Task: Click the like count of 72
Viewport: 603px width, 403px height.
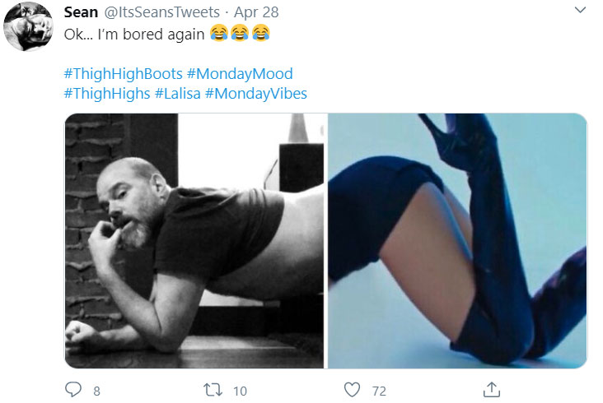Action: tap(380, 391)
